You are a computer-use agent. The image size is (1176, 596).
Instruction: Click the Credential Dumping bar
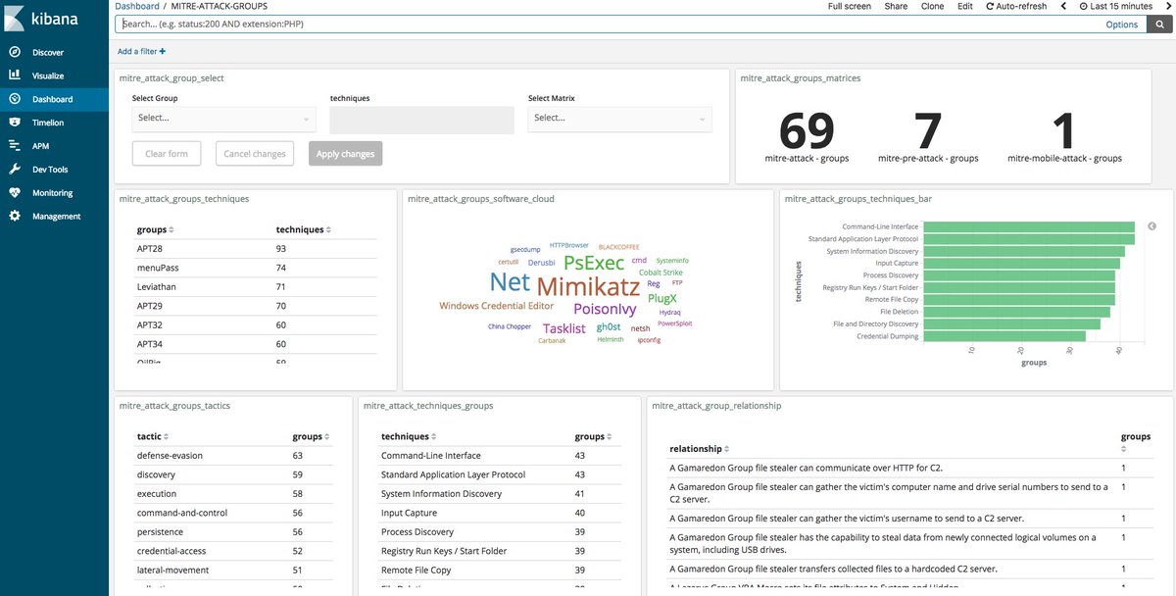pyautogui.click(x=1004, y=336)
